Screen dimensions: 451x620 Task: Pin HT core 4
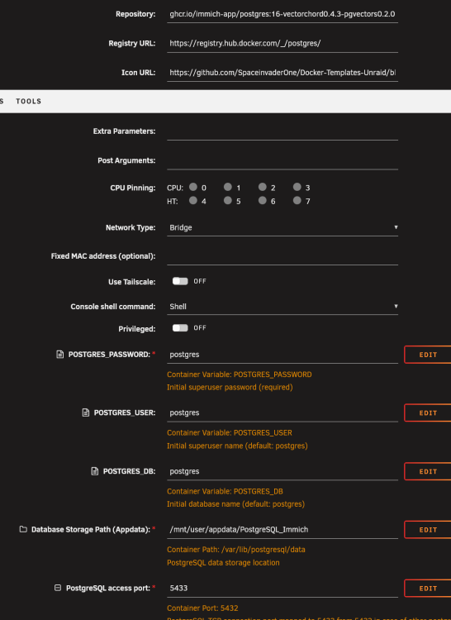coord(193,201)
